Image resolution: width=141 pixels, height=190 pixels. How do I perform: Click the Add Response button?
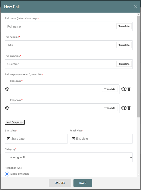[15, 122]
